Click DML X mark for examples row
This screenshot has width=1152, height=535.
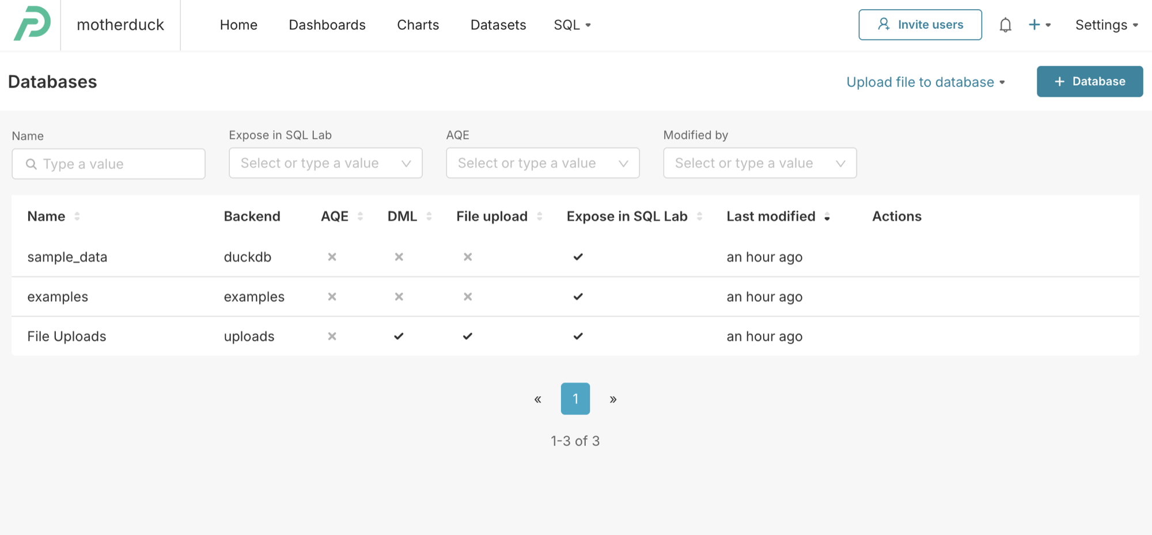coord(399,297)
